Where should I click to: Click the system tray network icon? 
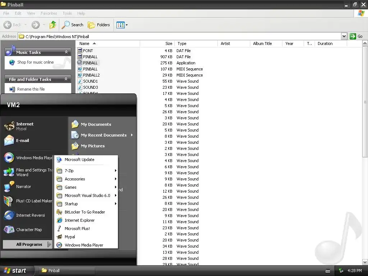pos(341,271)
